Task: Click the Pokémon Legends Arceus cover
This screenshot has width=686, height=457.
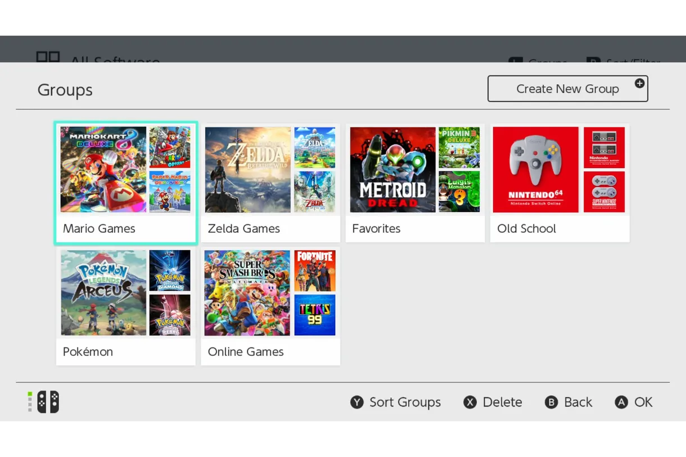Action: (x=103, y=293)
